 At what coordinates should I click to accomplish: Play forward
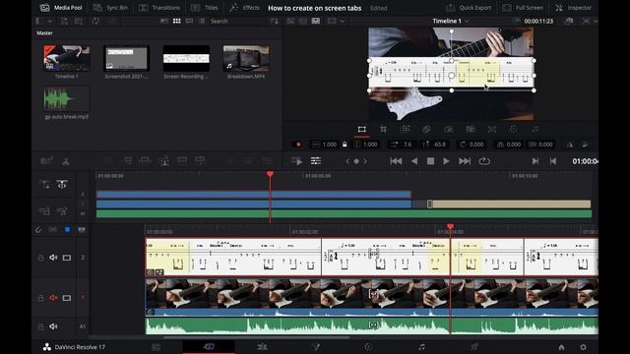pyautogui.click(x=446, y=161)
